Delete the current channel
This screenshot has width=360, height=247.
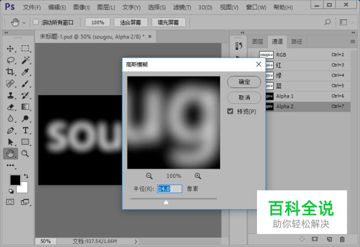[x=342, y=239]
